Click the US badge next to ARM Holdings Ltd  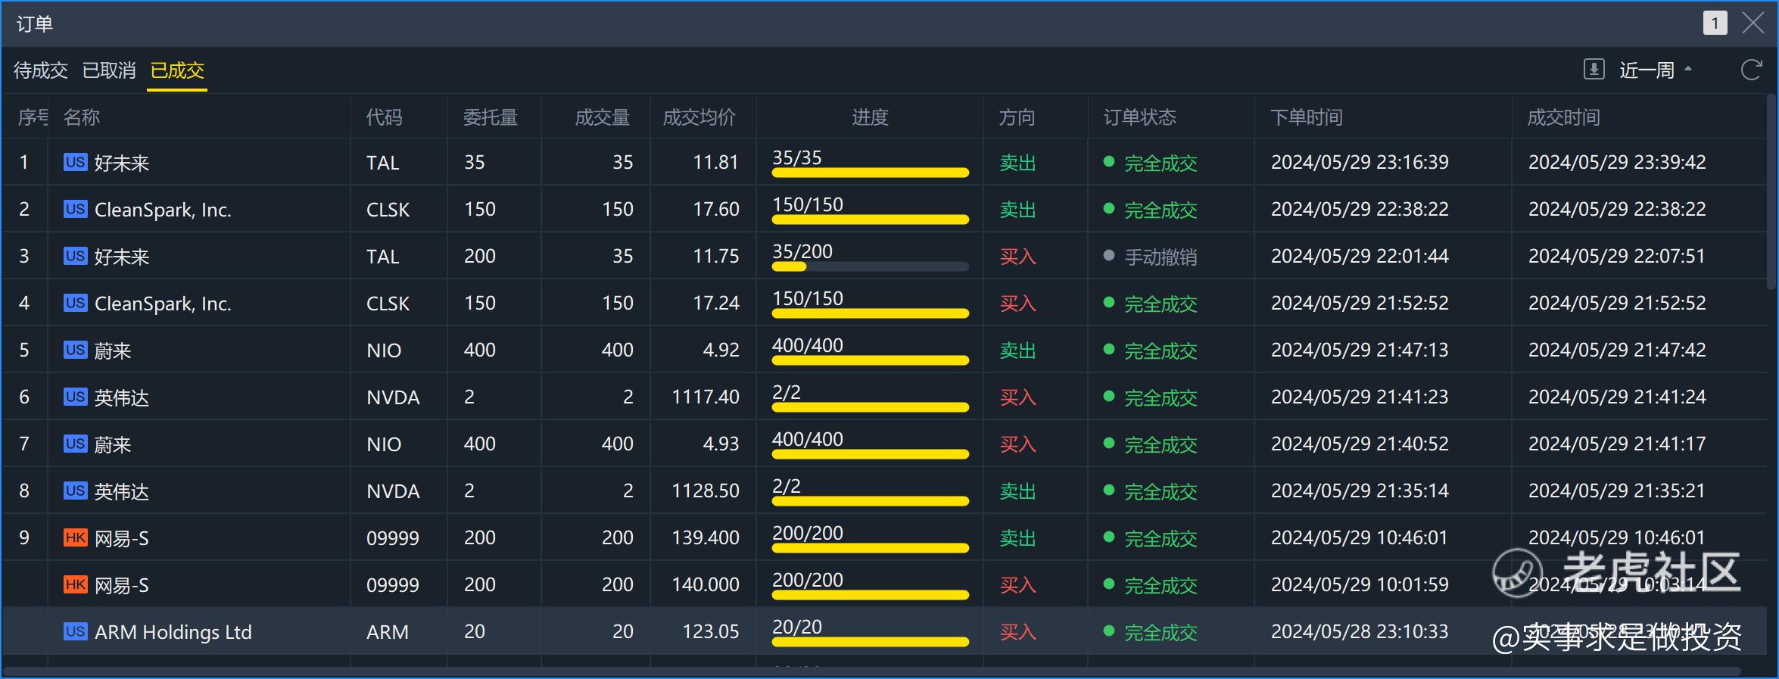[x=75, y=631]
